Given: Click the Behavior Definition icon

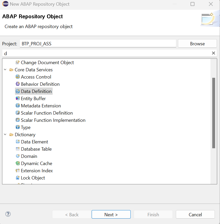Looking at the screenshot, I should coord(17,84).
